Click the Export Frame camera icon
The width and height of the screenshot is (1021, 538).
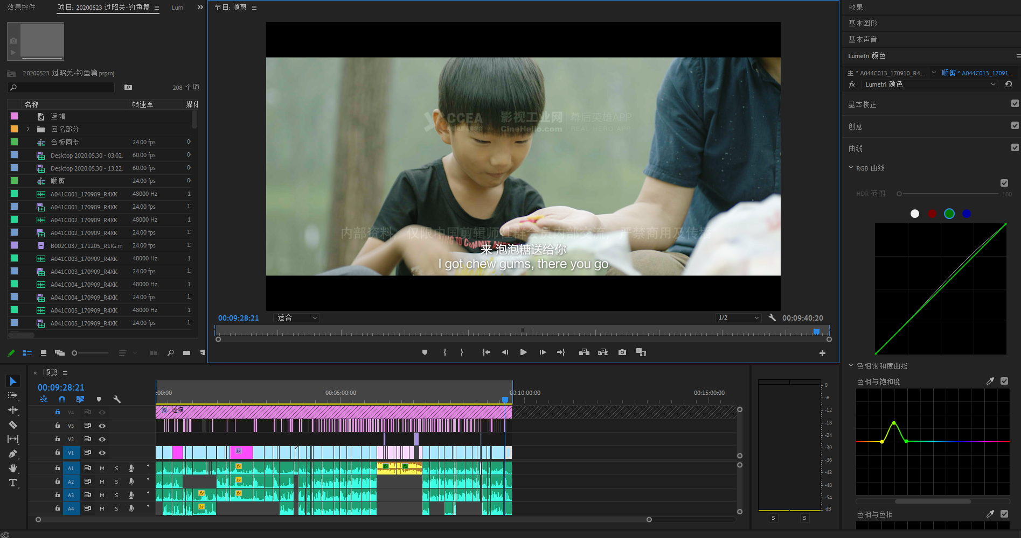tap(622, 352)
